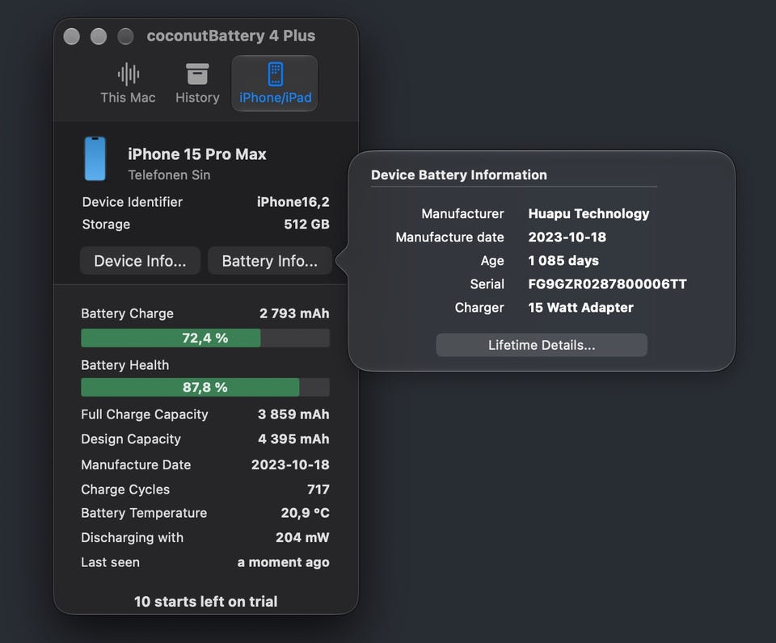
Task: Click '10 starts left on trial' notice
Action: [206, 602]
